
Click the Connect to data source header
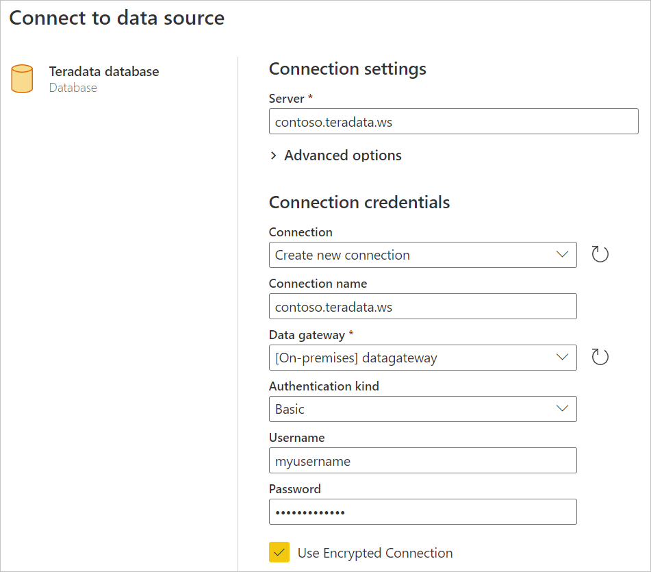point(116,18)
